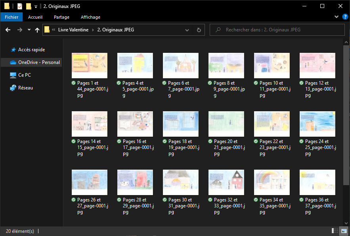This screenshot has width=350, height=236.
Task: Switch to large thumbnails view icon
Action: click(x=344, y=231)
